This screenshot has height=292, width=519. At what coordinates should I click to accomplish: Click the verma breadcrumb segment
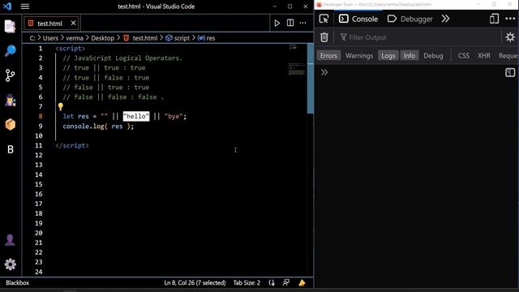pos(75,38)
